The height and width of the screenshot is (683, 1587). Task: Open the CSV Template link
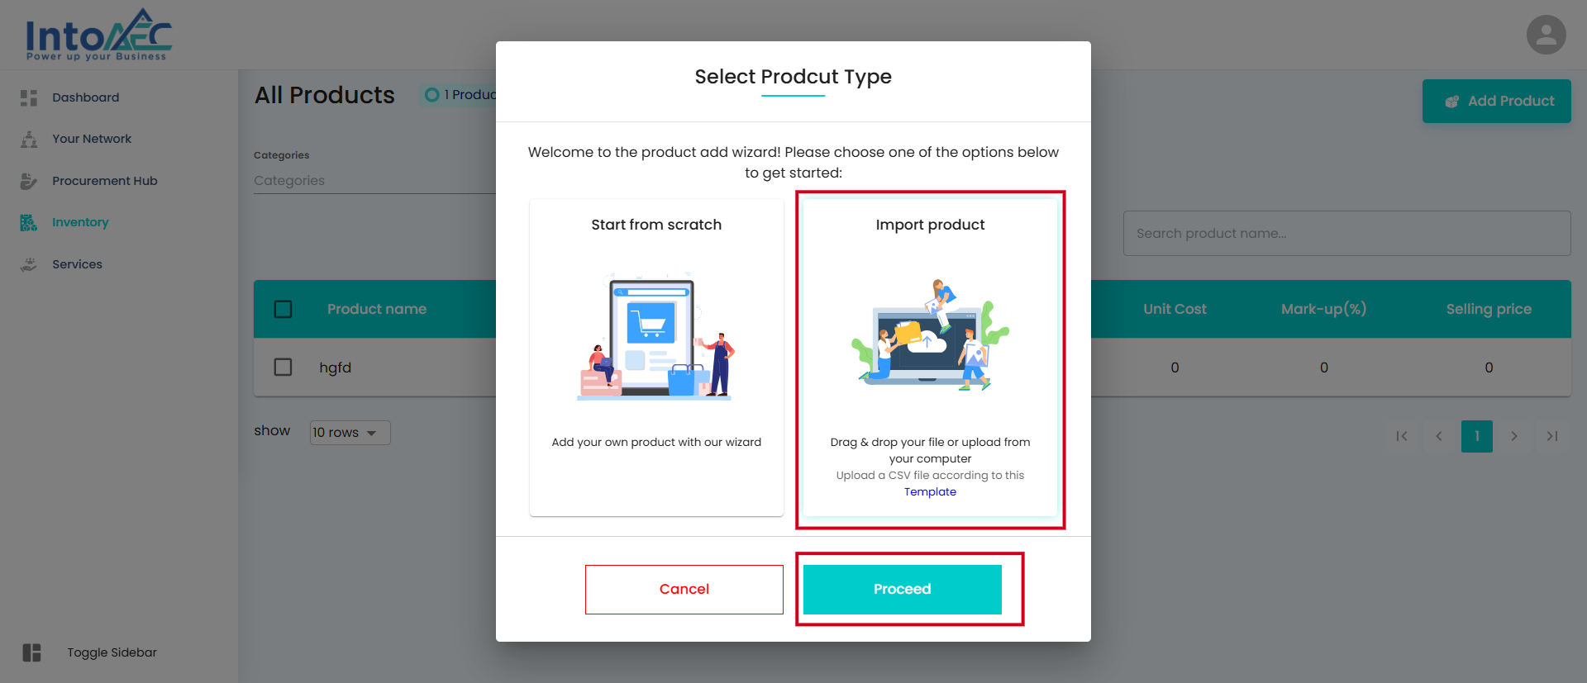click(930, 491)
